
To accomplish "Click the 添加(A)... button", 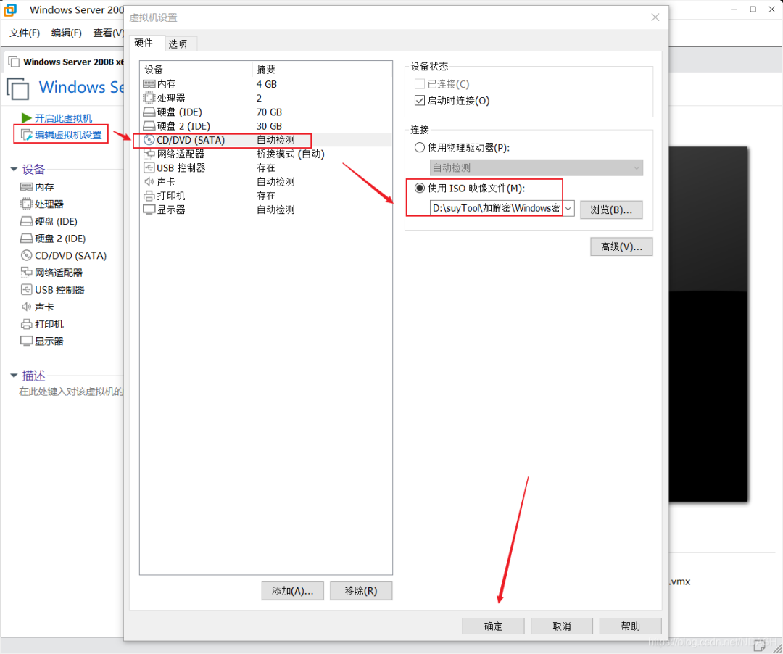I will coord(293,591).
